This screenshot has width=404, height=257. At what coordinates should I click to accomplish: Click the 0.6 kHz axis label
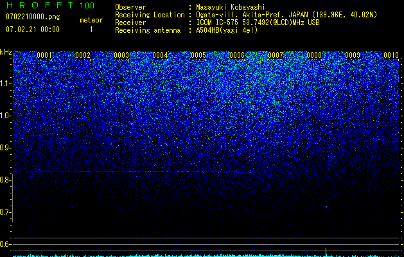(5, 244)
